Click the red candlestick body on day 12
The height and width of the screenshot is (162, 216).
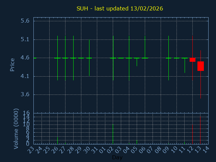[192, 60]
